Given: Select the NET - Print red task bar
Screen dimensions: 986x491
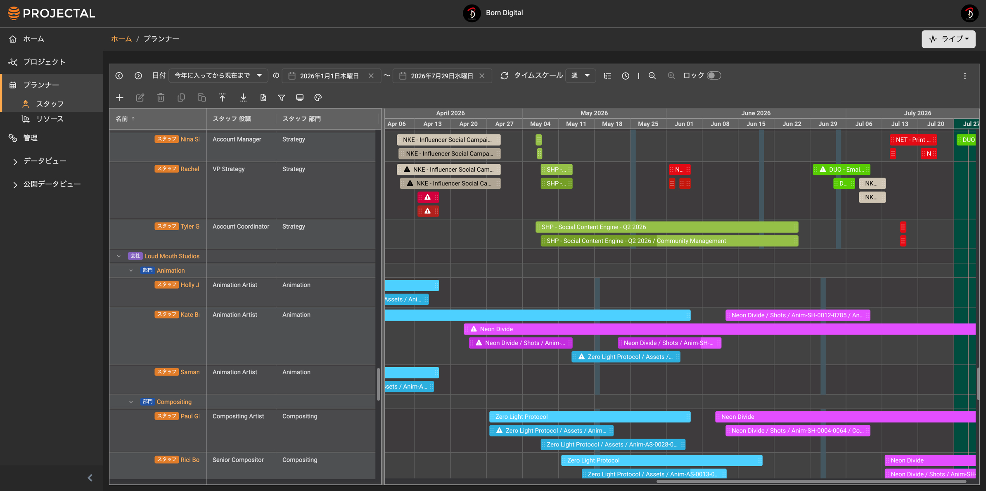Looking at the screenshot, I should click(x=913, y=140).
